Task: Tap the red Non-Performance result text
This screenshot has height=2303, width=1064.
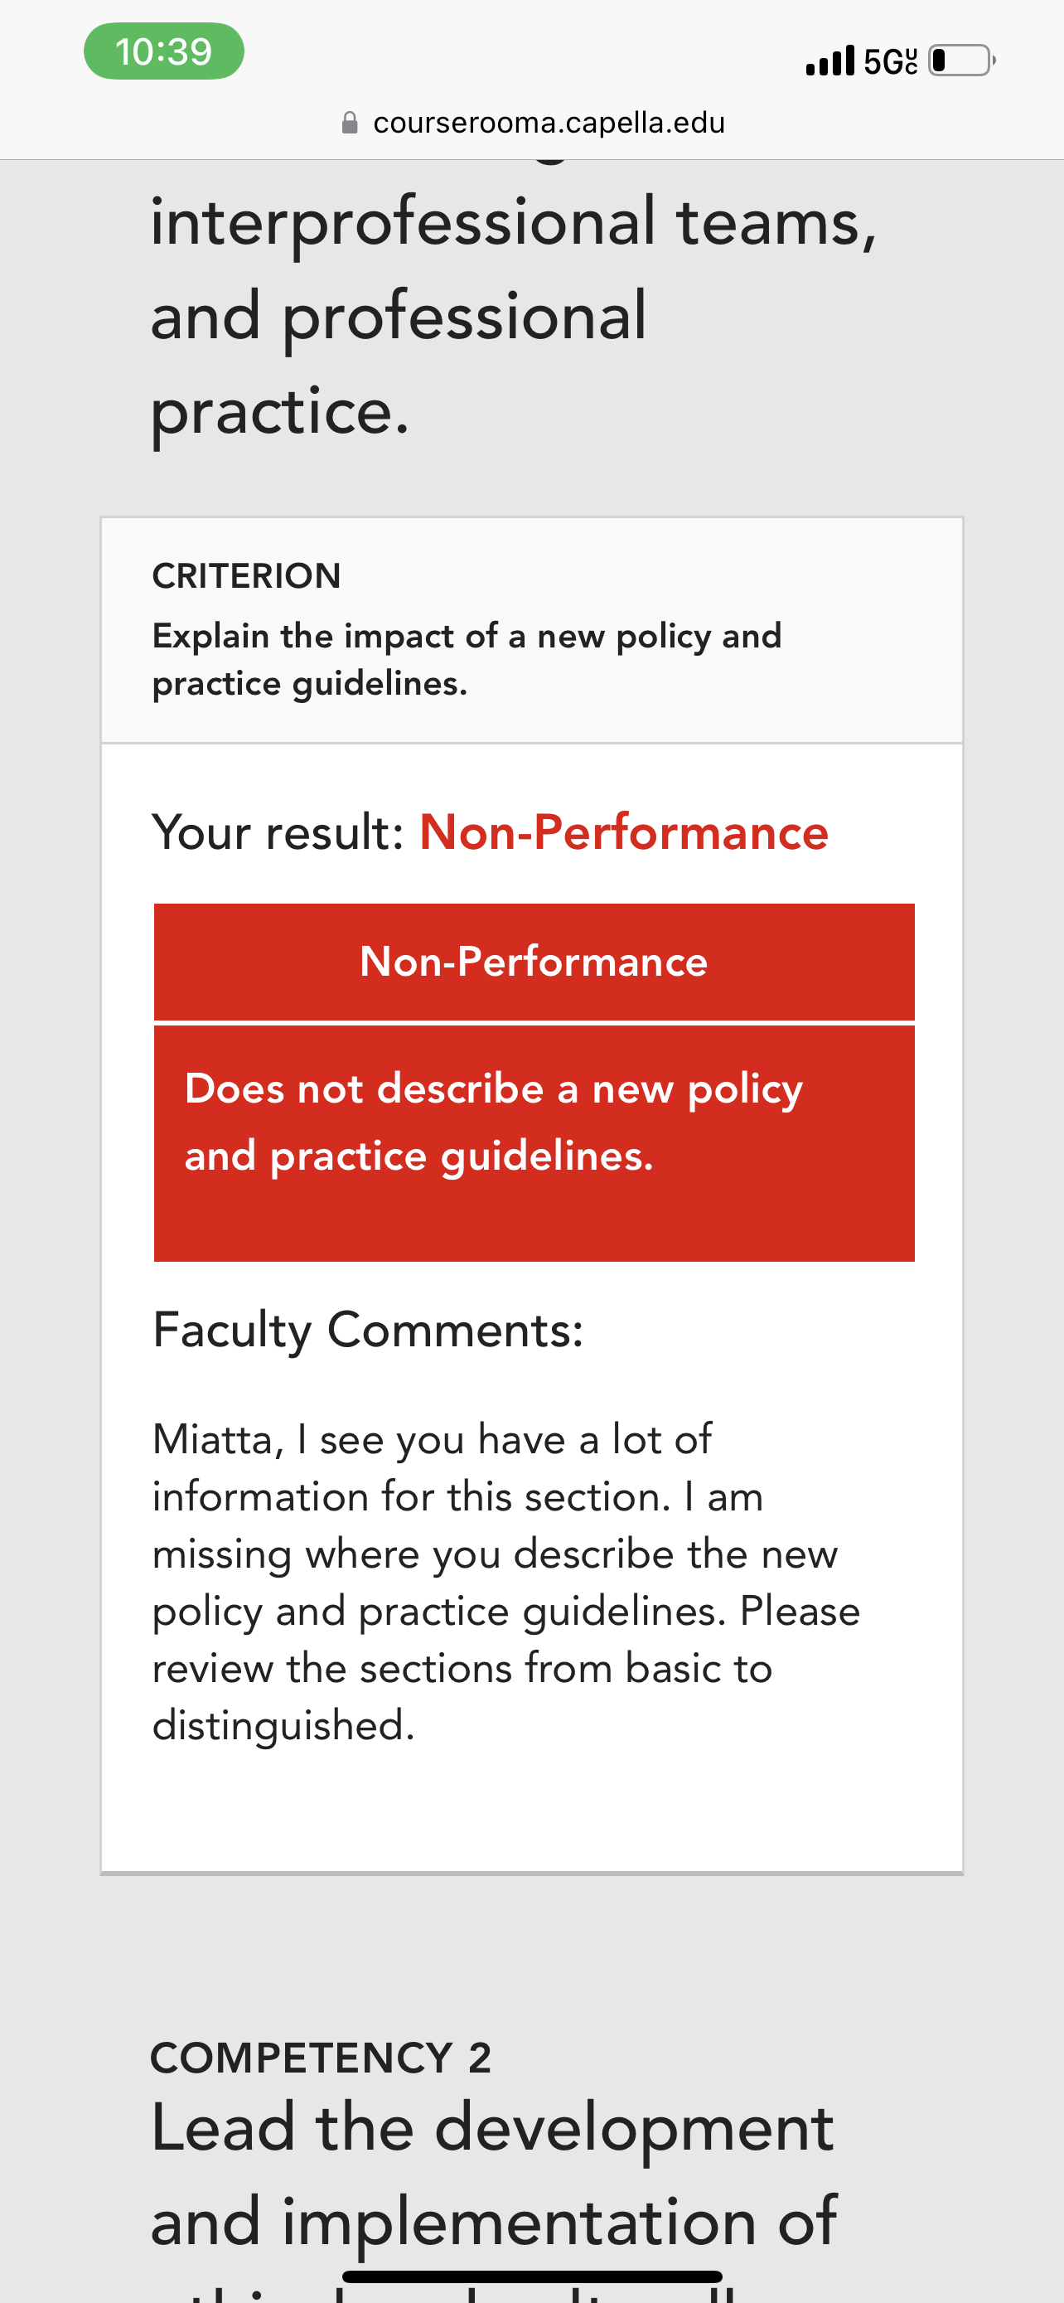Action: click(x=625, y=832)
